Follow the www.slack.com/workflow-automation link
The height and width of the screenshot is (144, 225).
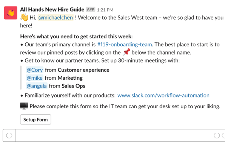coord(163,95)
